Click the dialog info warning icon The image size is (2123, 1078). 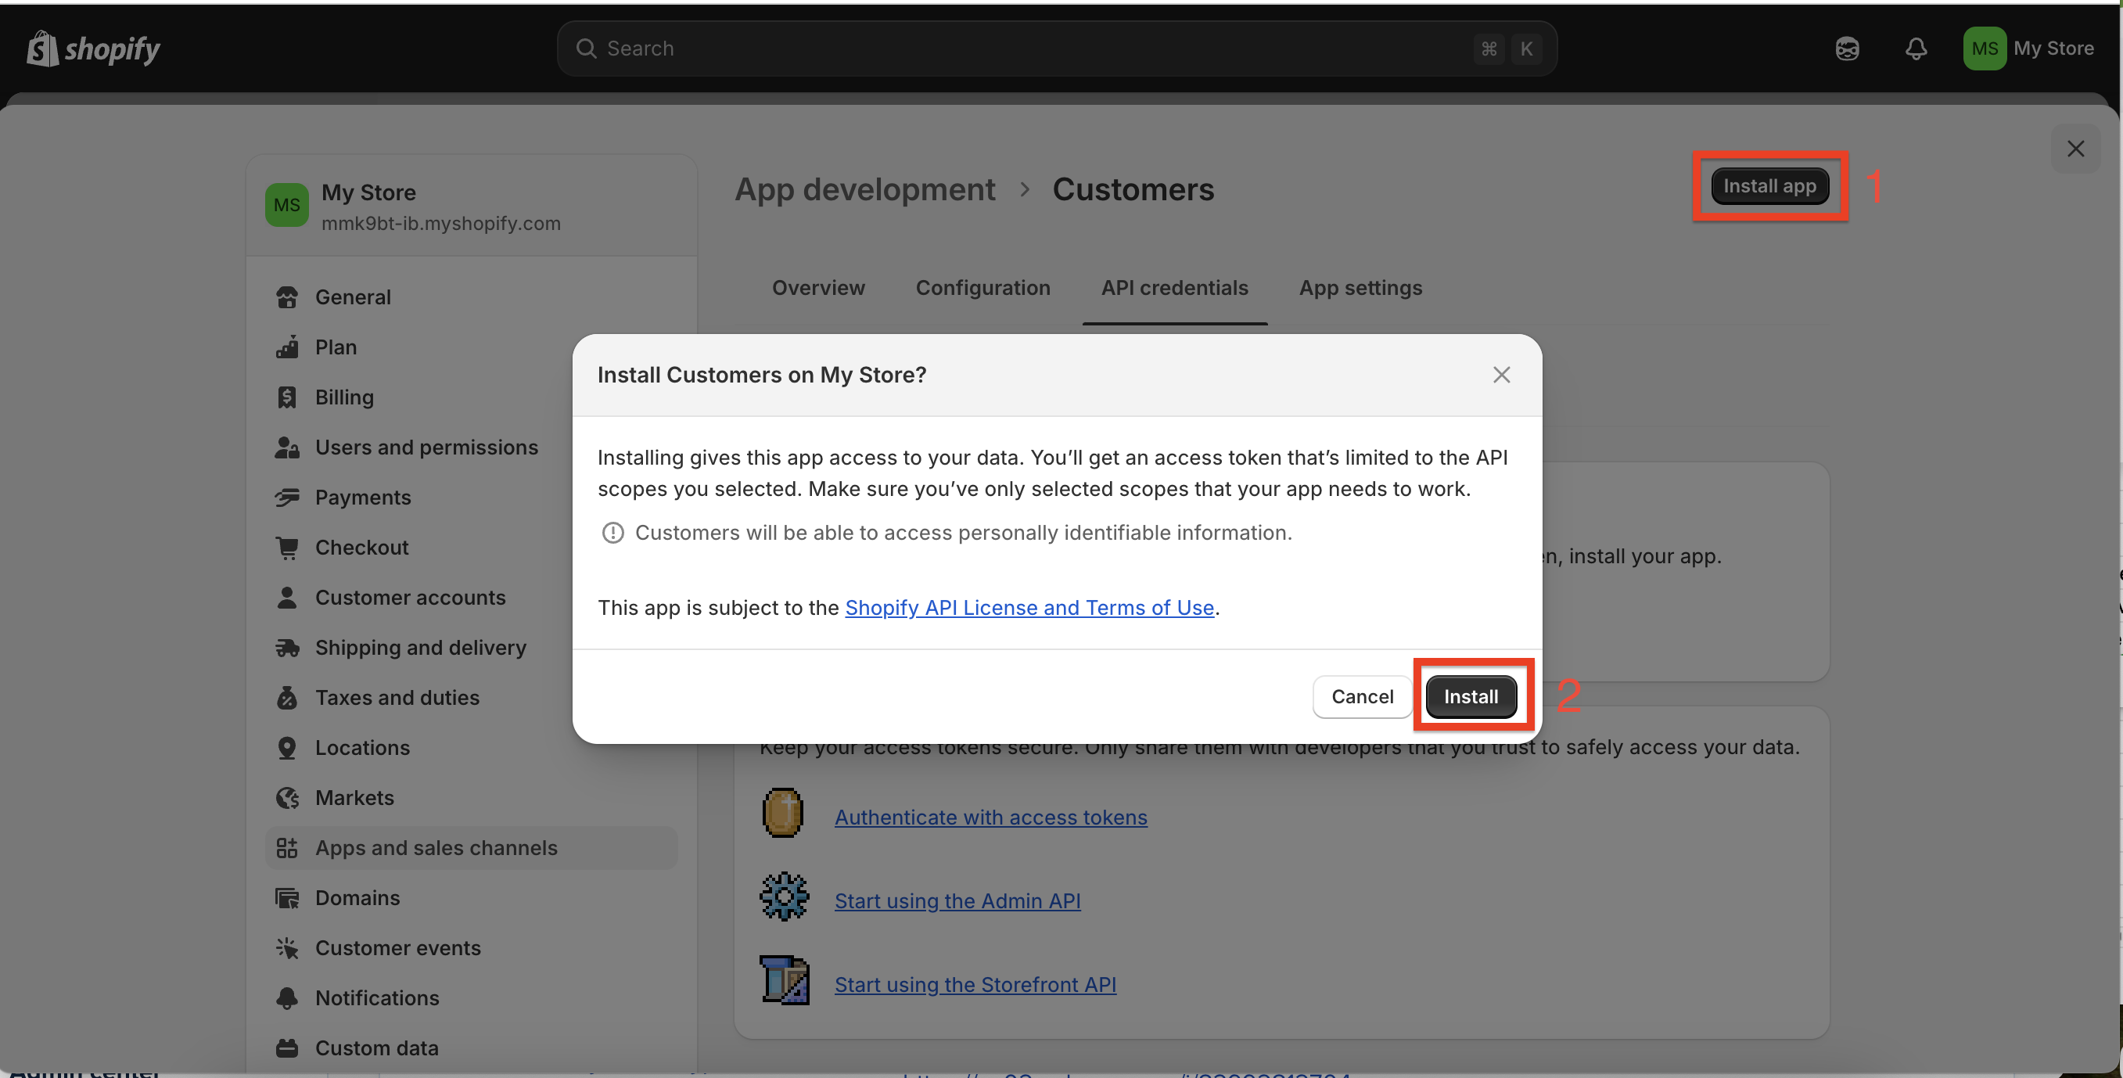click(x=612, y=534)
